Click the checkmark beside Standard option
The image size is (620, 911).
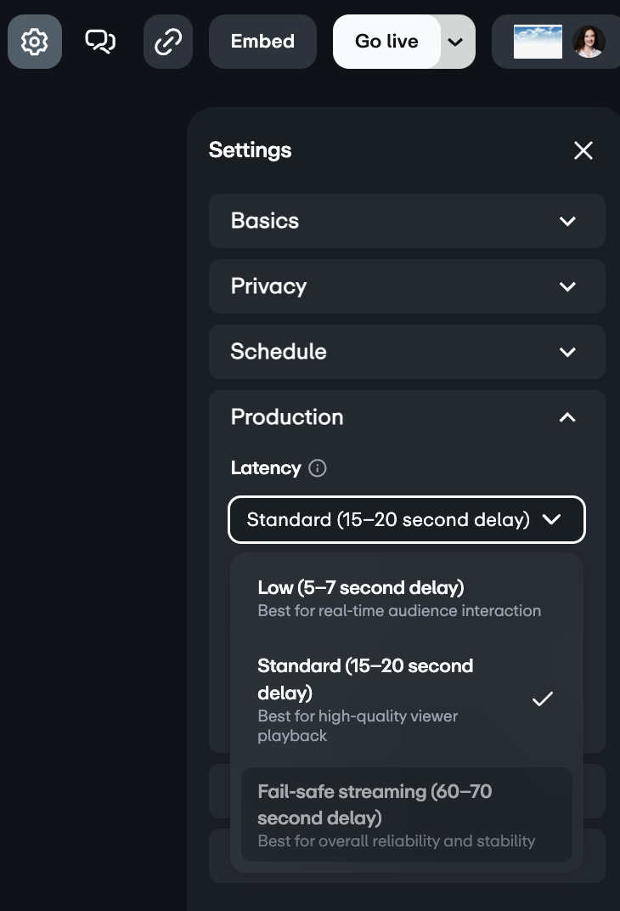pos(543,699)
